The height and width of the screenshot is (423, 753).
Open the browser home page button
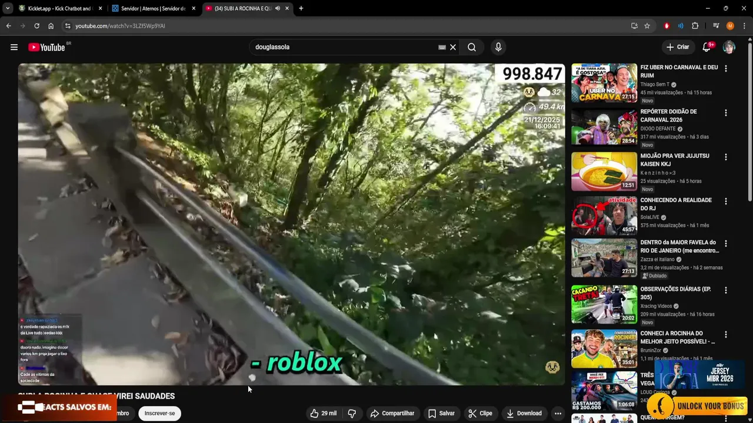51,26
